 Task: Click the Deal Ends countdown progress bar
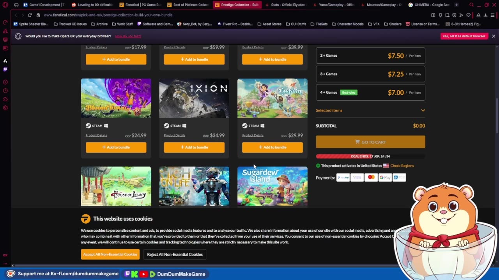click(x=370, y=156)
